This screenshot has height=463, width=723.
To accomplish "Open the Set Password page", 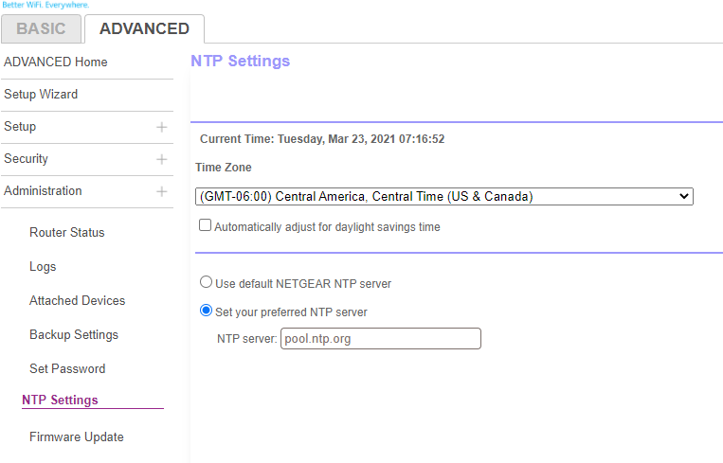I will (x=67, y=369).
